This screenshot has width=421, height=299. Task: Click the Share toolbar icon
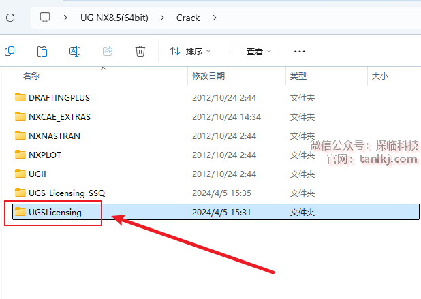click(108, 51)
